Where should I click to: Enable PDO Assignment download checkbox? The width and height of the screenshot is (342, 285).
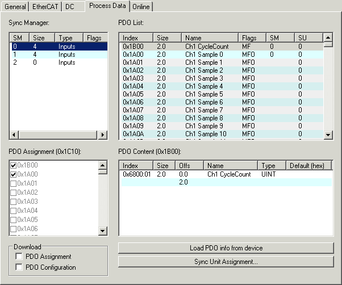(19, 257)
